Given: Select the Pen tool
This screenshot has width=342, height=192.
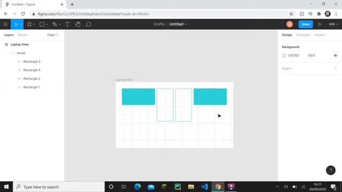Looking at the screenshot, I should click(x=55, y=24).
